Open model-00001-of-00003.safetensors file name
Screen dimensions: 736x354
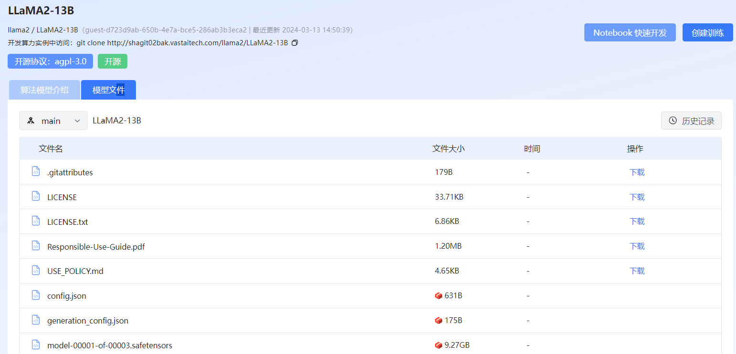coord(110,346)
